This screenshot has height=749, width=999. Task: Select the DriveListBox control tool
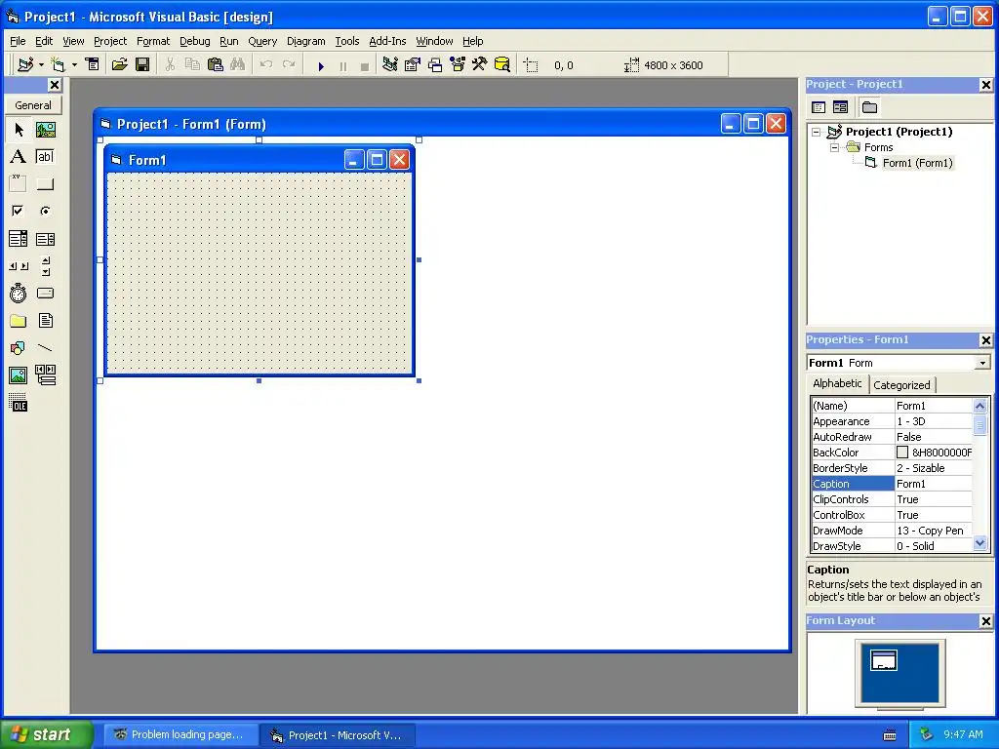click(45, 294)
